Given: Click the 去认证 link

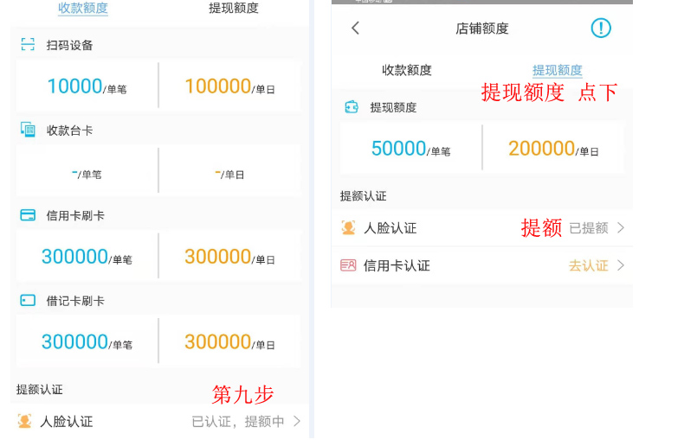Looking at the screenshot, I should click(x=588, y=265).
